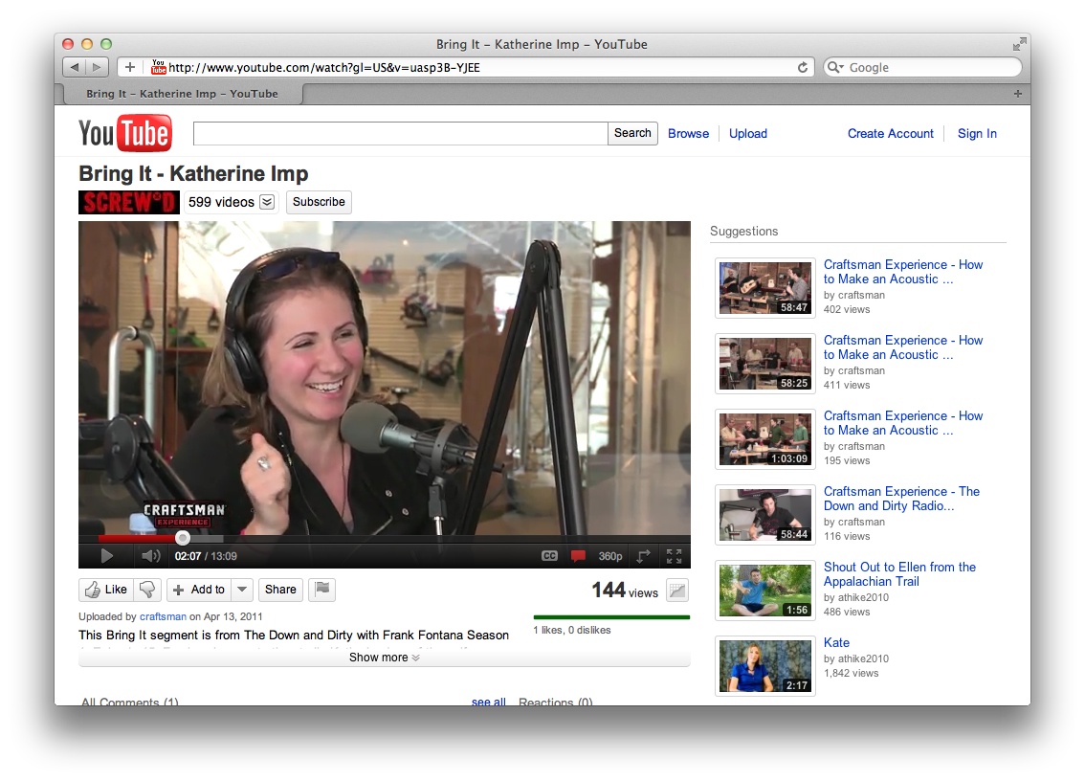The width and height of the screenshot is (1085, 781).
Task: Open the 1:56 Appalachian Trail thumbnail
Action: 765,590
